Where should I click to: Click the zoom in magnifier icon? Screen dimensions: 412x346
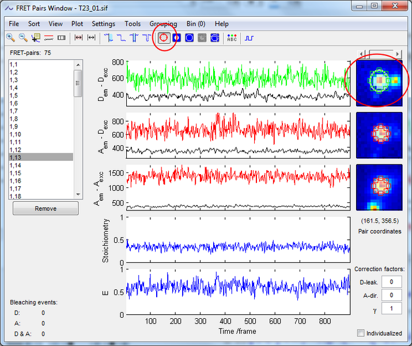10,38
